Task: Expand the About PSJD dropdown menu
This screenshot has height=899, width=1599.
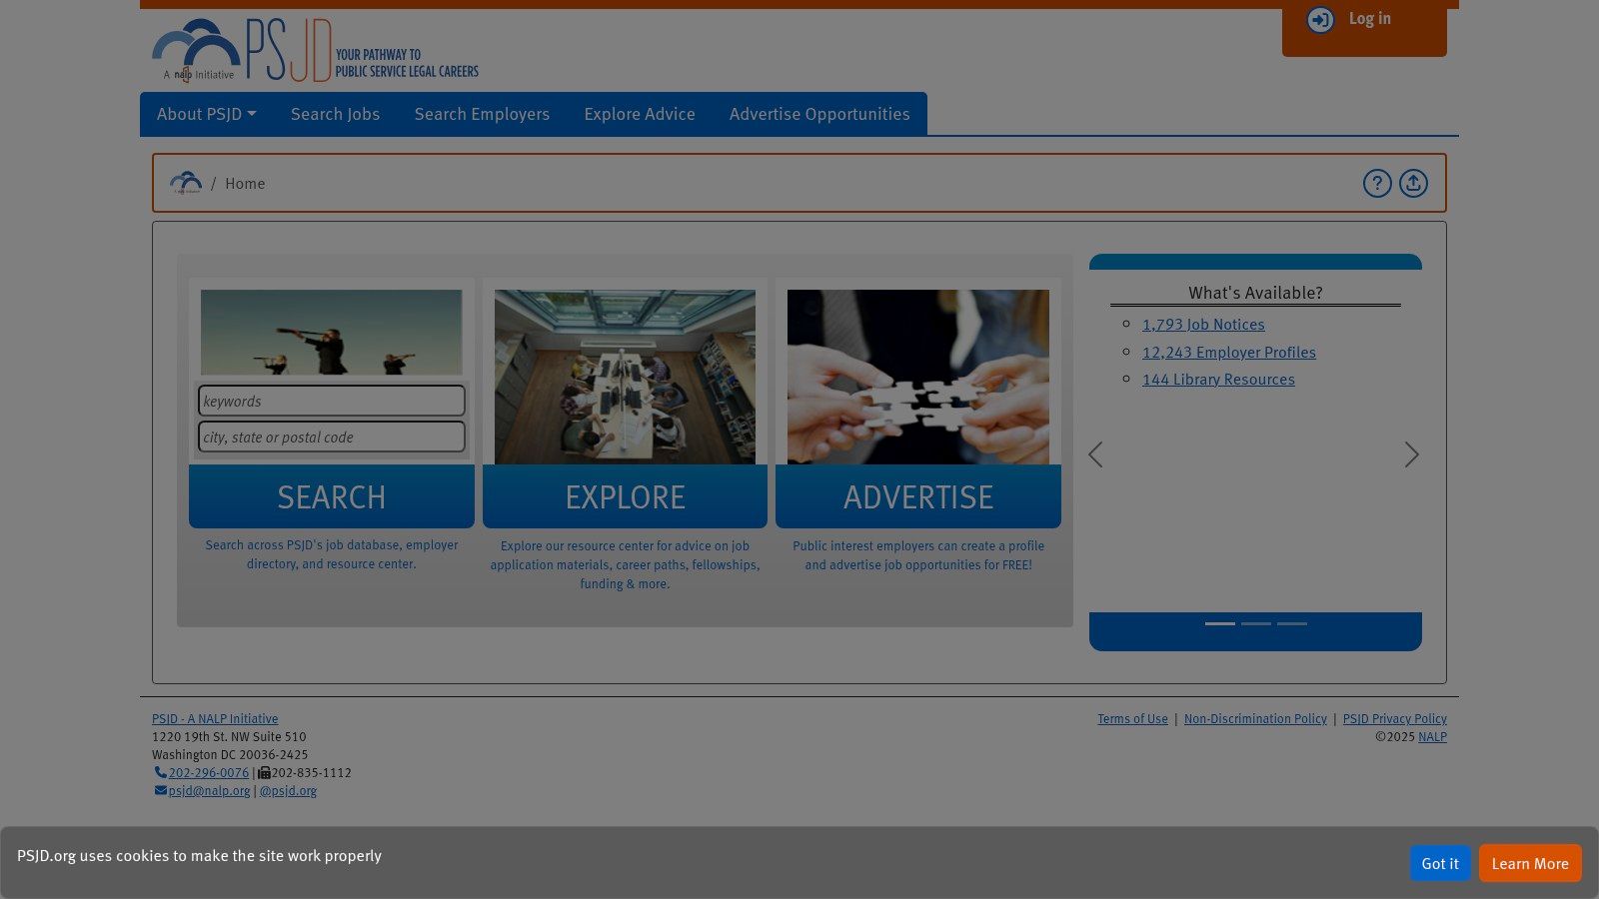Action: 207,114
